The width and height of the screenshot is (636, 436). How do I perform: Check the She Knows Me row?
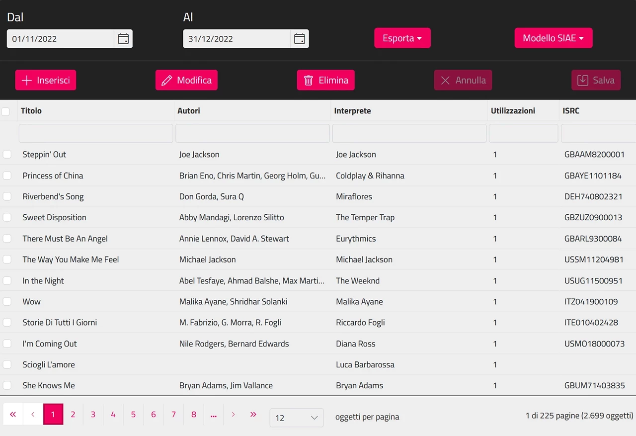7,385
